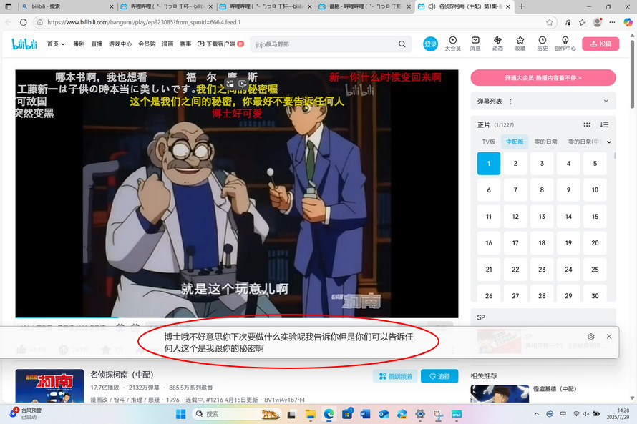Click 开通大会员 promotion button

point(543,77)
